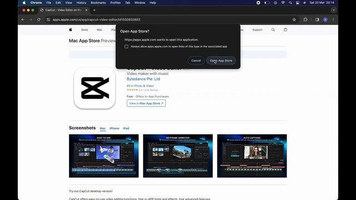Open the Chrome profile avatar
This screenshot has height=200, width=356.
tap(325, 20)
